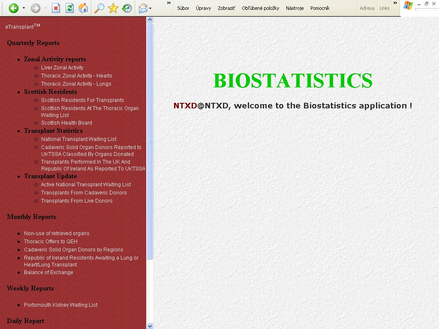Screen dimensions: 439x329
Task: Click the Links toolbar label
Action: tap(385, 8)
